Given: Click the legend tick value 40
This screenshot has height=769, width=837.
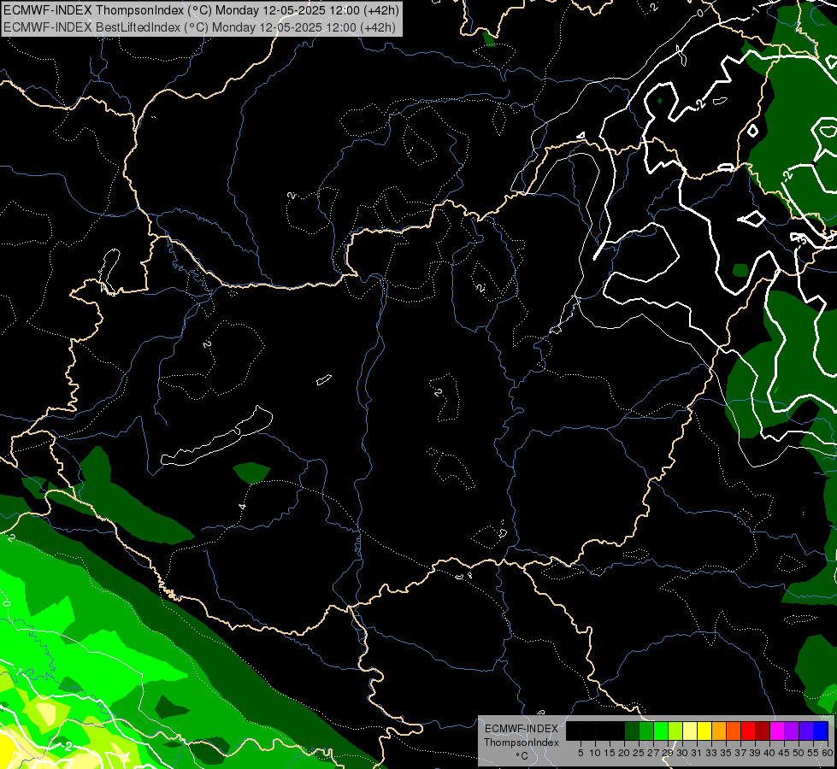Looking at the screenshot, I should (x=769, y=753).
